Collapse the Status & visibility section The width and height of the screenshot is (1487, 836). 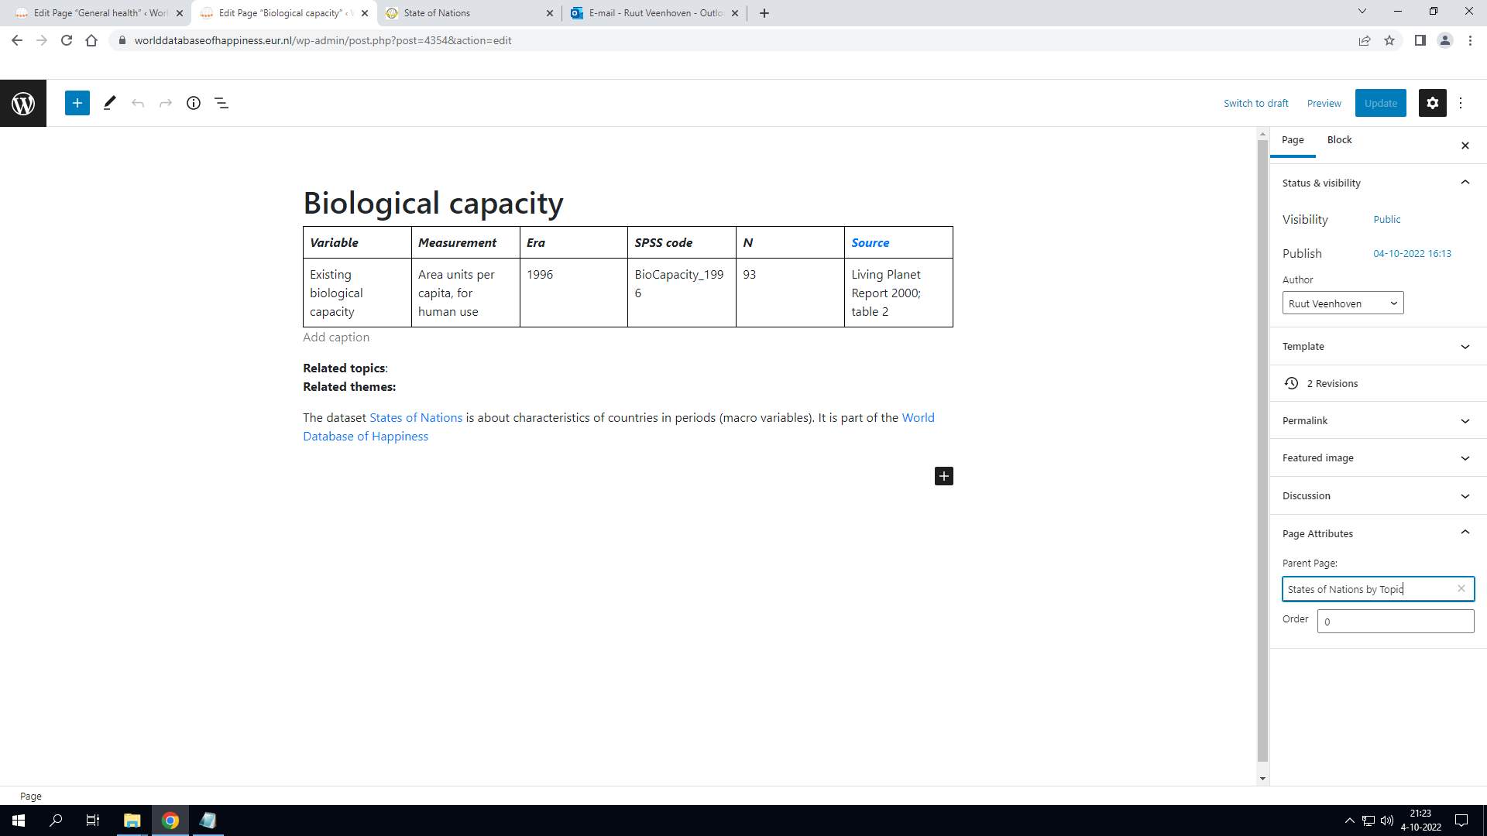pyautogui.click(x=1465, y=183)
